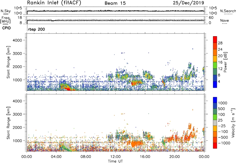Click the velocity panel 'Slant Range [km]' label
The width and height of the screenshot is (236, 163).
tap(9, 123)
